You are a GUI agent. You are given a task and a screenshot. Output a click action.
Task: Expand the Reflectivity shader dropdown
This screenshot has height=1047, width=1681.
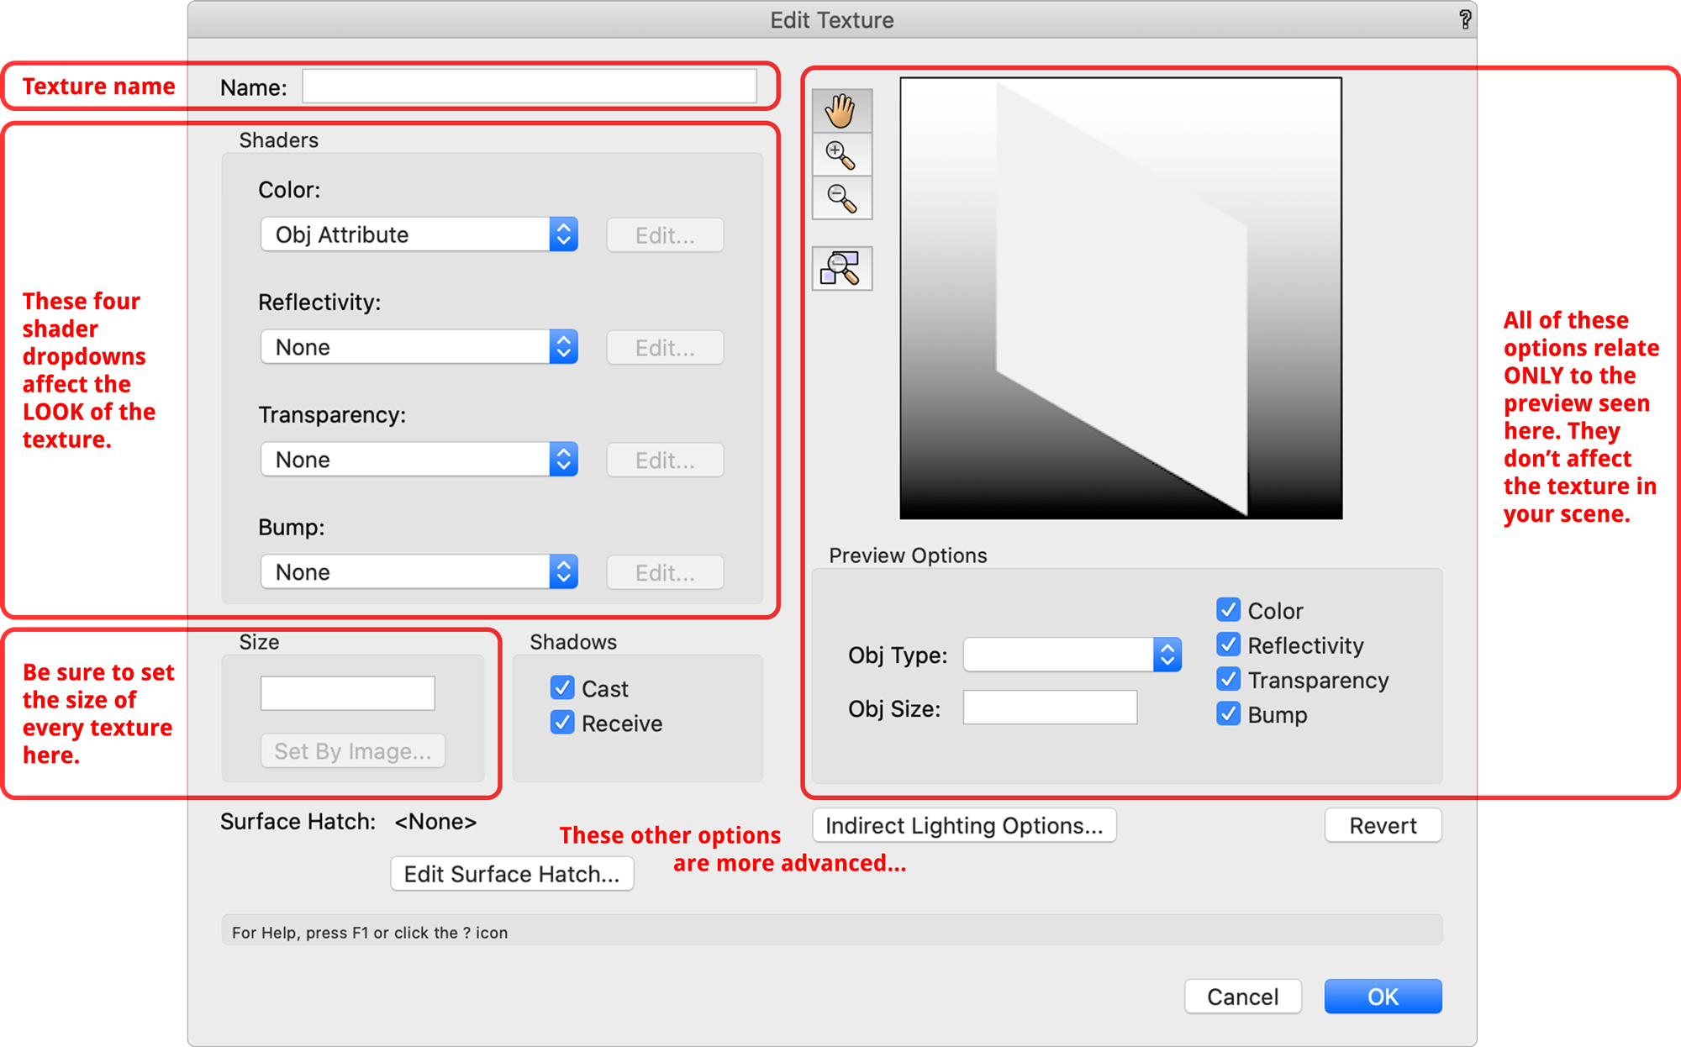[x=419, y=347]
